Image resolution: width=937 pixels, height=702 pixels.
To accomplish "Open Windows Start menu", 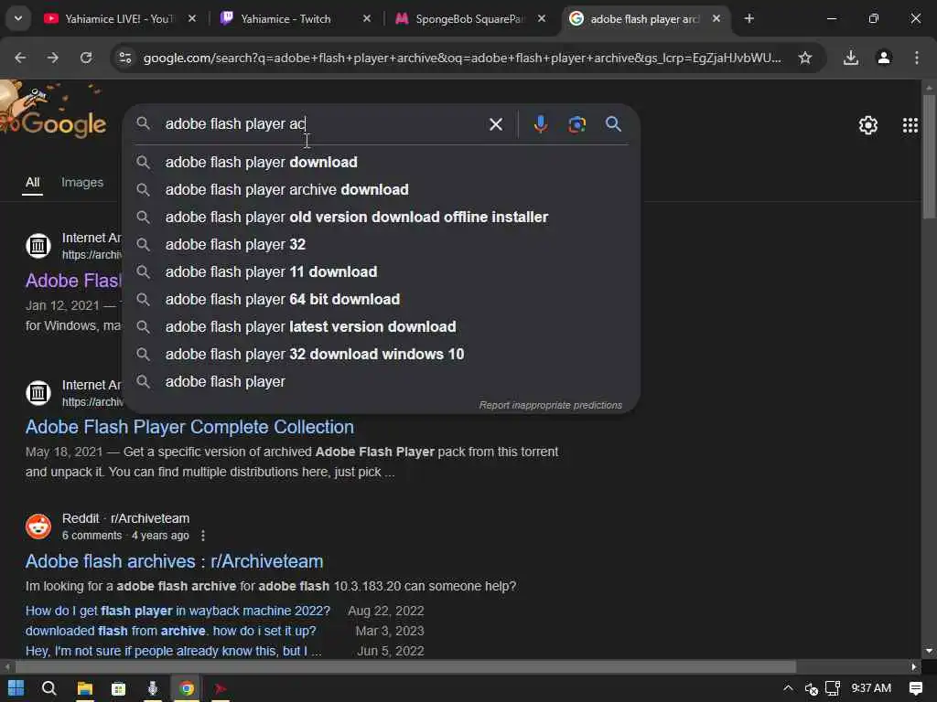I will (16, 688).
